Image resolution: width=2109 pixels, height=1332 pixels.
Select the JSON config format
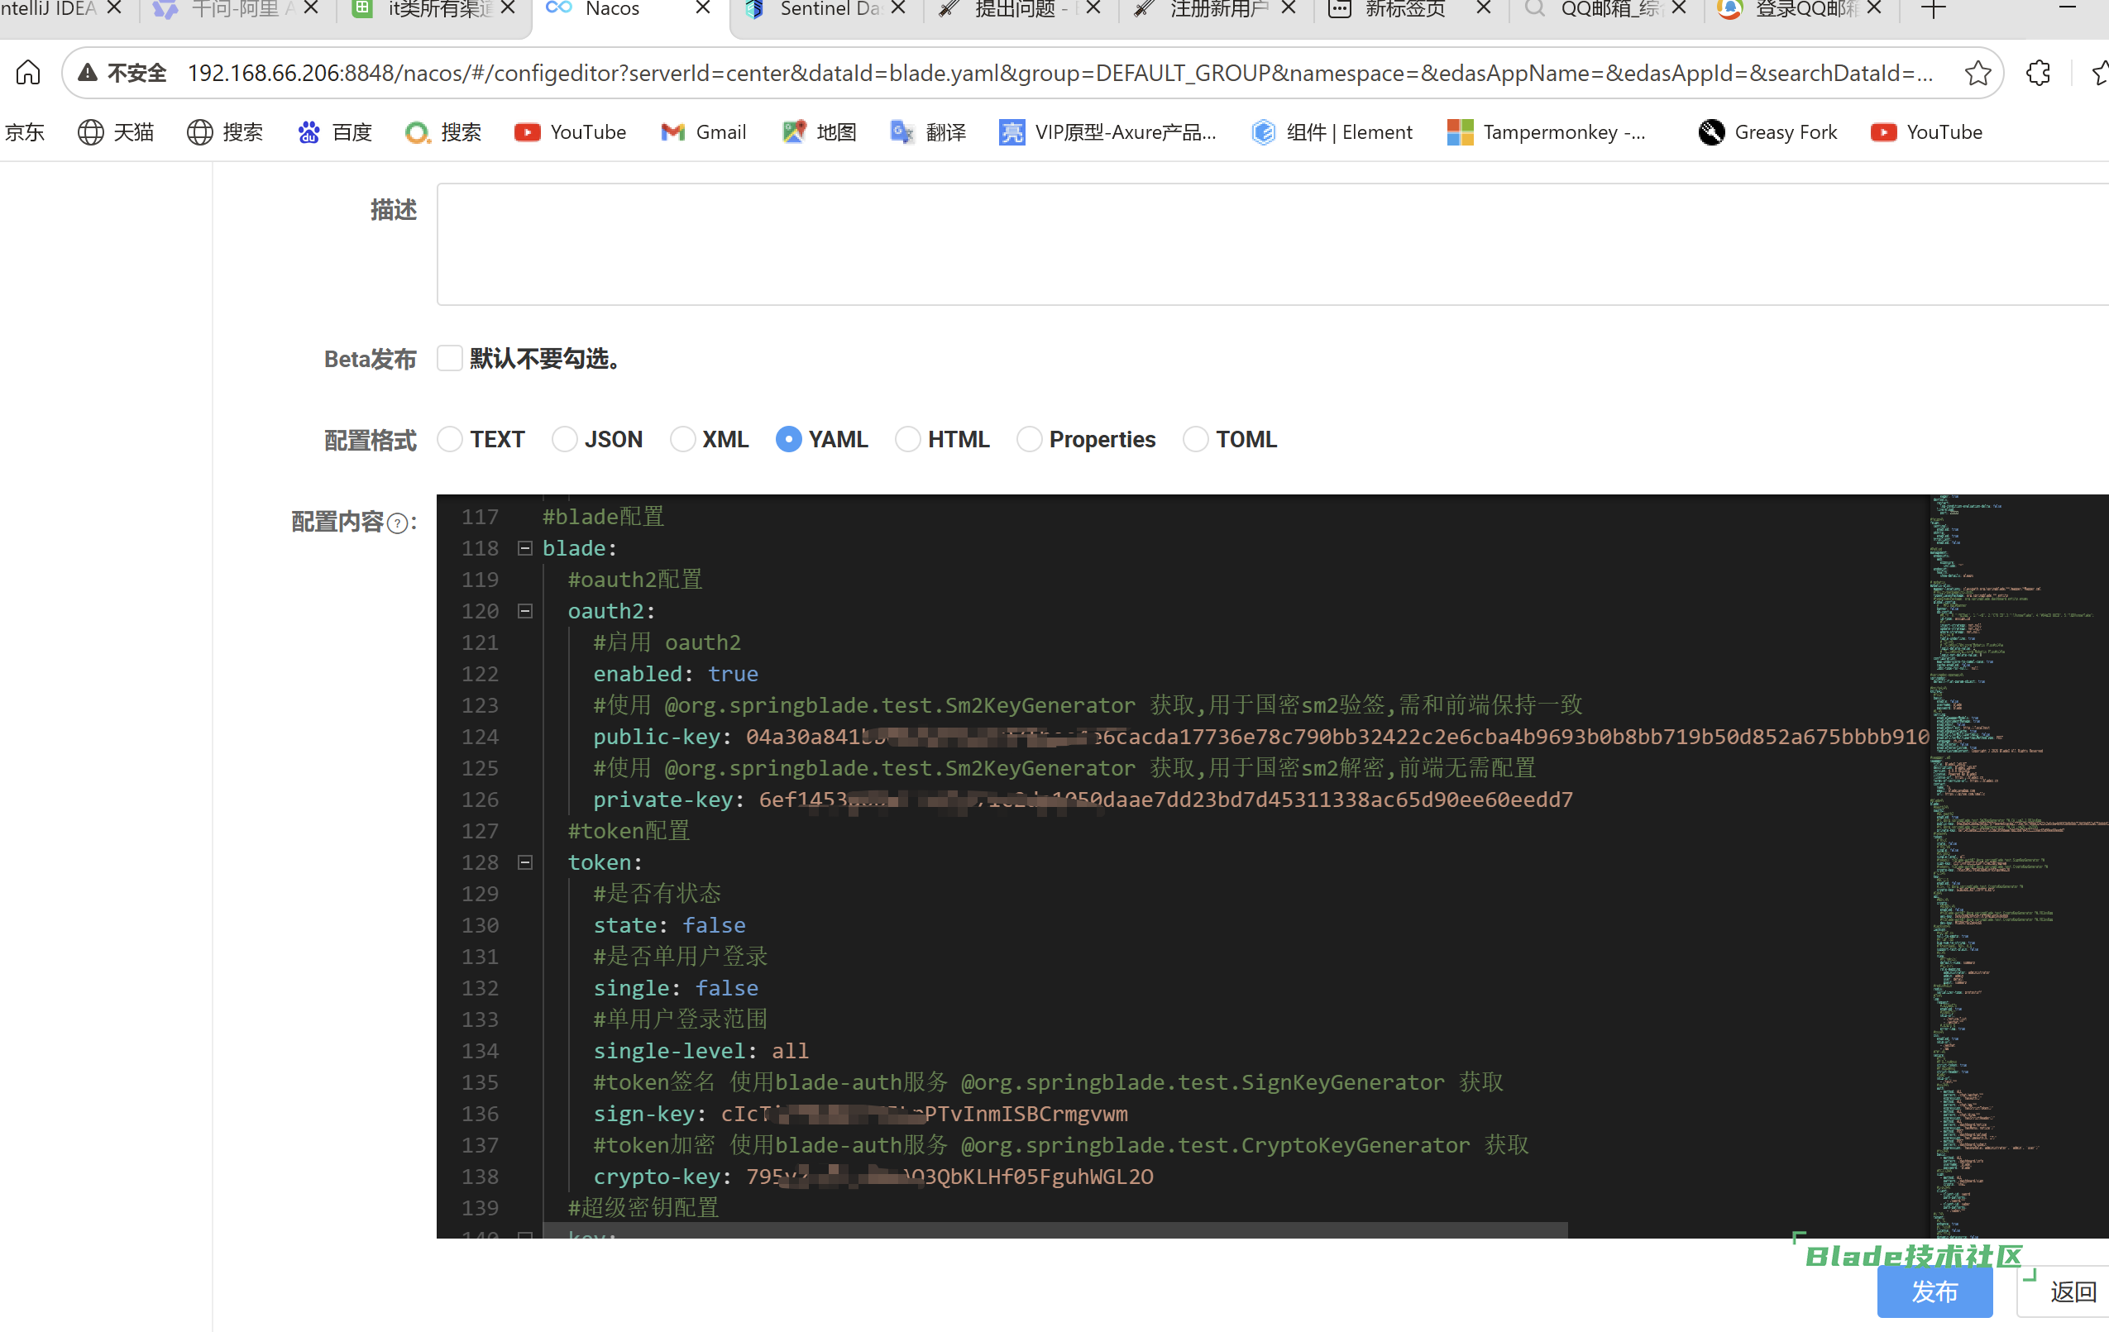pos(565,439)
